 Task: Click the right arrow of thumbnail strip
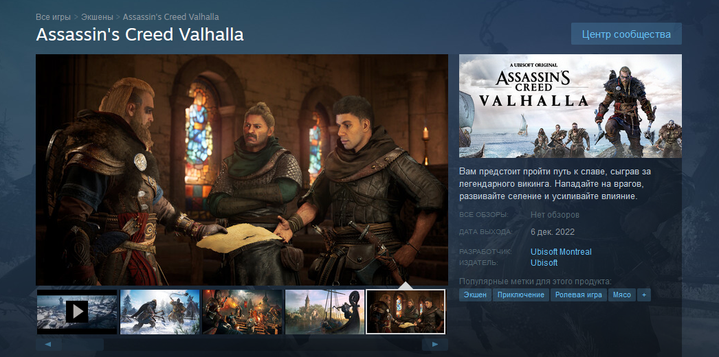pyautogui.click(x=434, y=344)
